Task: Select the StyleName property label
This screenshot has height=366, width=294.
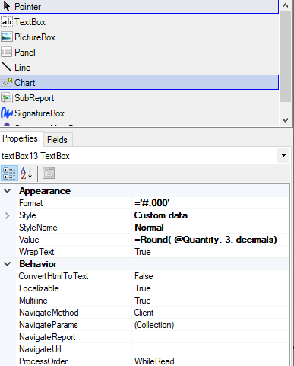Action: click(38, 228)
